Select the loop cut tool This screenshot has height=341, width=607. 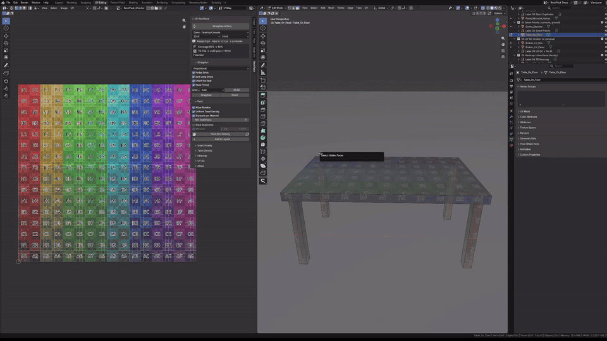263,116
